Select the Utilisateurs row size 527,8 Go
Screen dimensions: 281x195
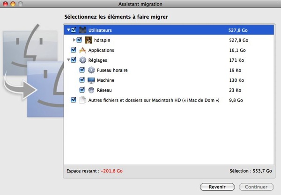(237, 30)
